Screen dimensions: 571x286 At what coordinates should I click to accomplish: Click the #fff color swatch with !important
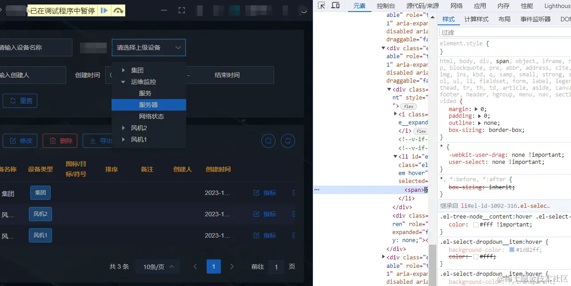[475, 225]
